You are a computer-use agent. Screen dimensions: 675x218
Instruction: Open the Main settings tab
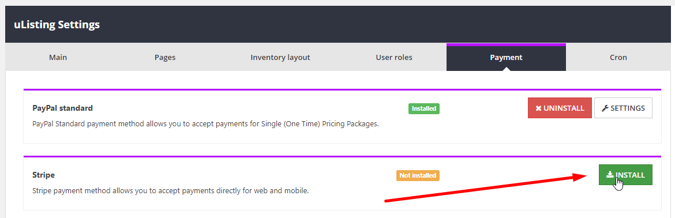tap(58, 57)
